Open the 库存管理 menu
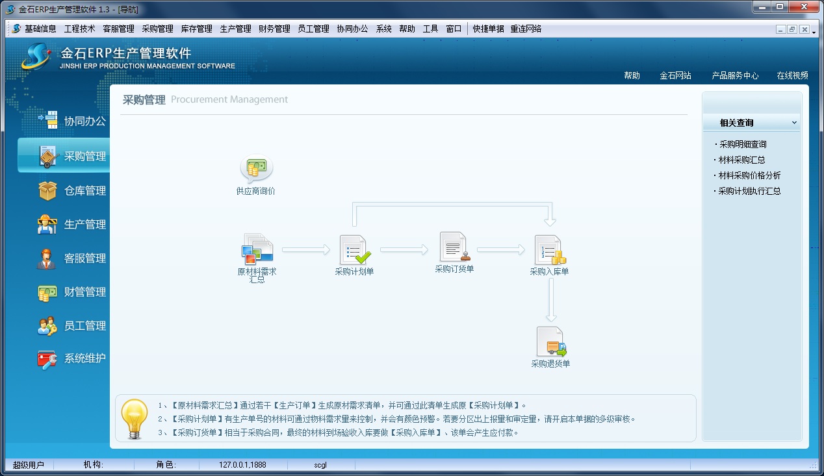 click(x=196, y=29)
